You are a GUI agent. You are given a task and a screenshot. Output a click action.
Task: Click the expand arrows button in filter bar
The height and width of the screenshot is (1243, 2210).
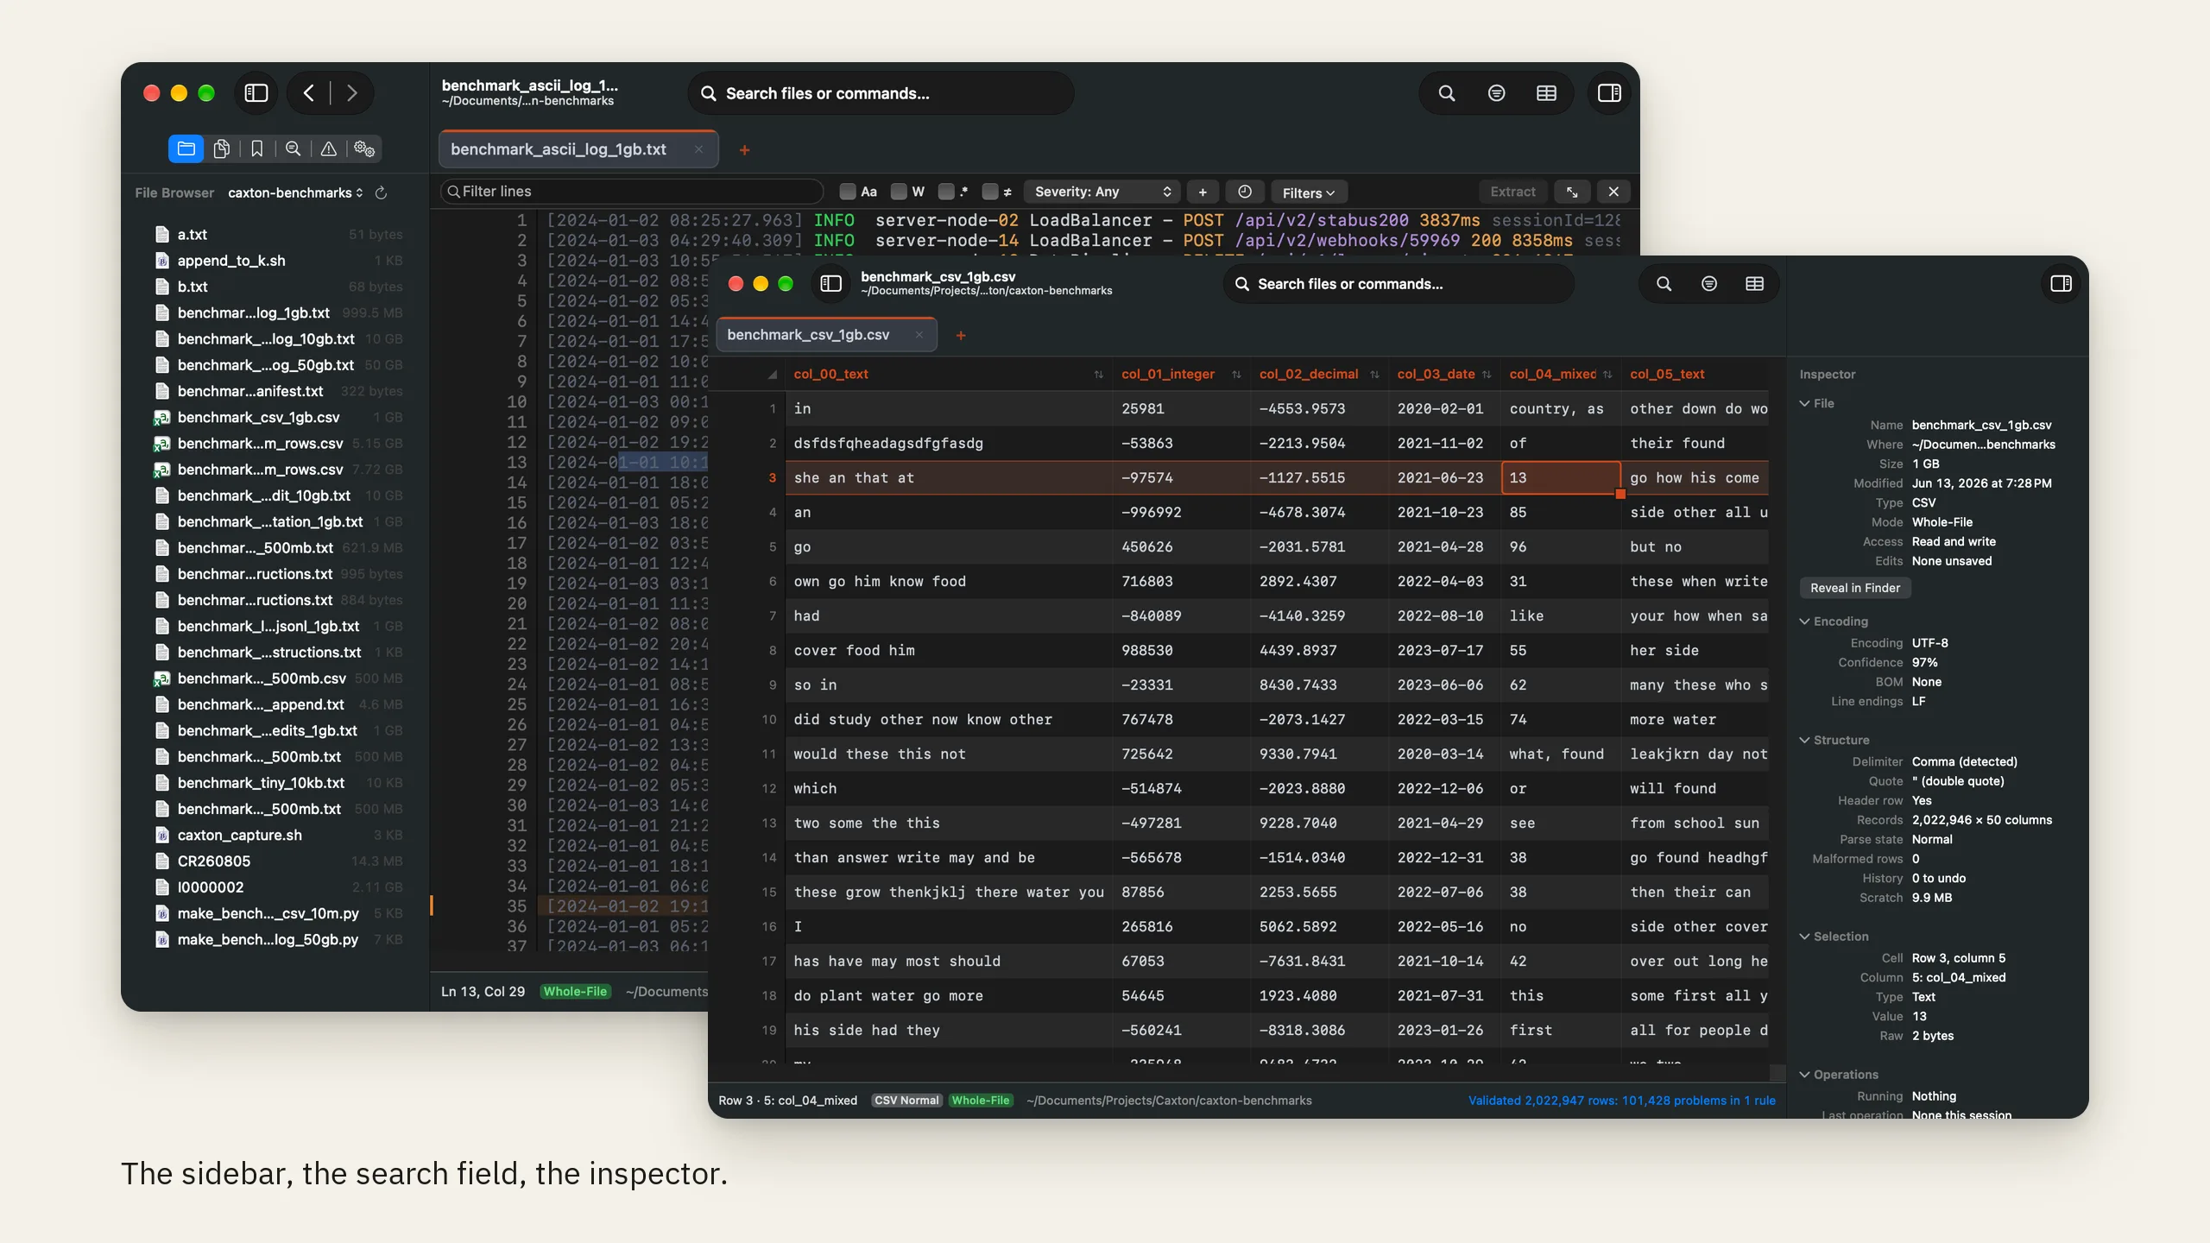click(1572, 192)
